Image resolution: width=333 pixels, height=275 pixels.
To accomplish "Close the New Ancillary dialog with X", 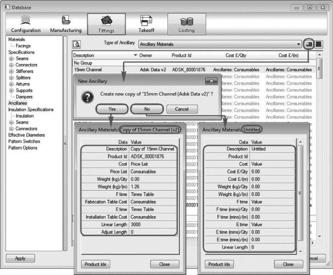I will click(211, 81).
